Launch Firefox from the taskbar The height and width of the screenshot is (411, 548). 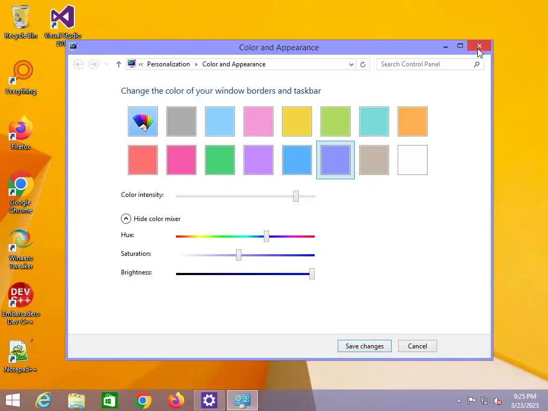[x=176, y=400]
